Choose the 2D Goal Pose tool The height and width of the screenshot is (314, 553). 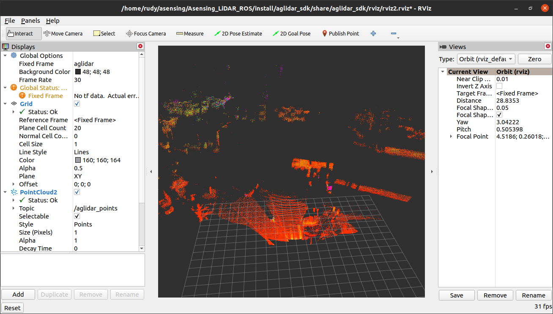point(291,33)
